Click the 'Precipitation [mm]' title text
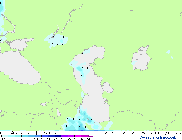The height and width of the screenshot is (140, 182). [x=18, y=133]
